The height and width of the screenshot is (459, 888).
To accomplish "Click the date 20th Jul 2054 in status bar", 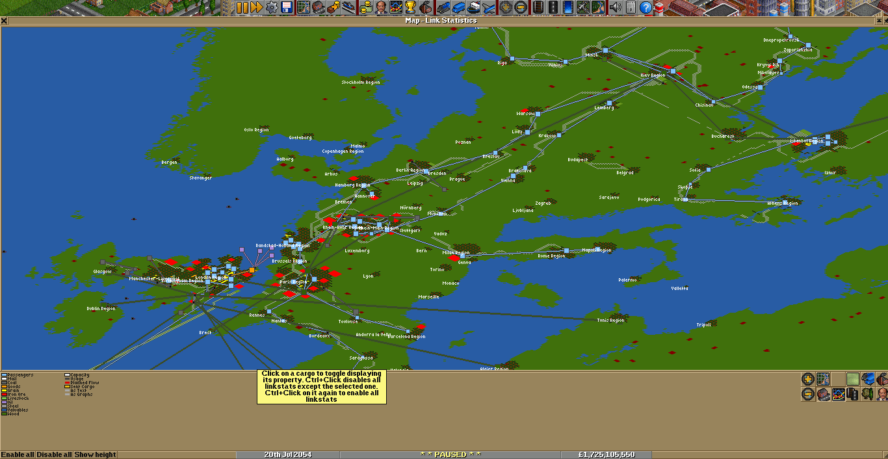I will 288,454.
